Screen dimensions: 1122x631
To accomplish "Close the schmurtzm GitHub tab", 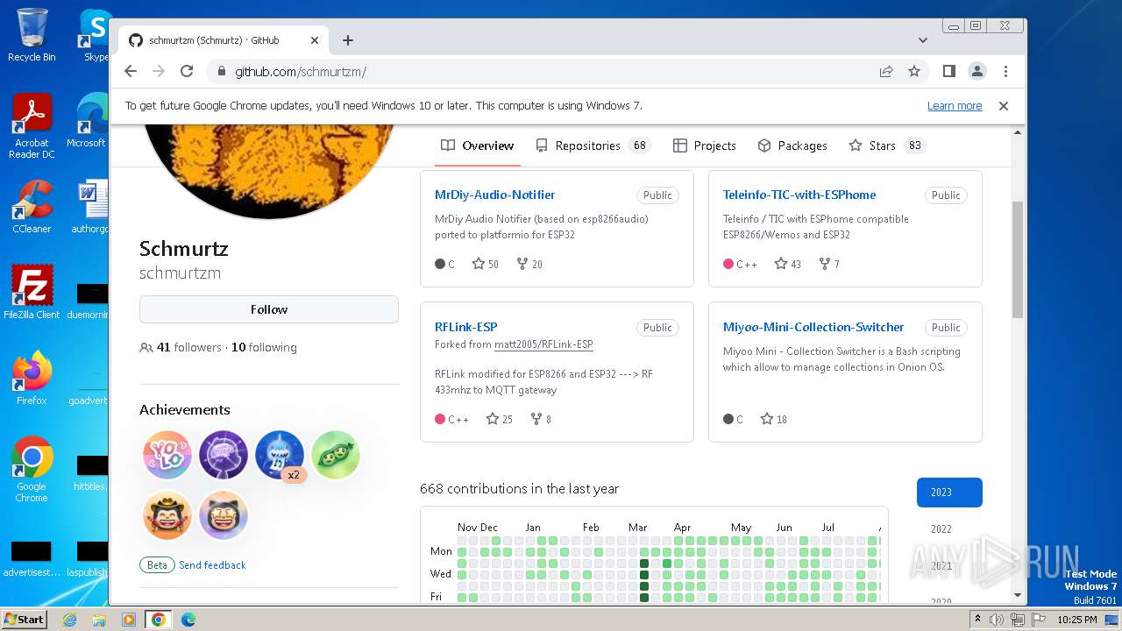I will point(315,40).
